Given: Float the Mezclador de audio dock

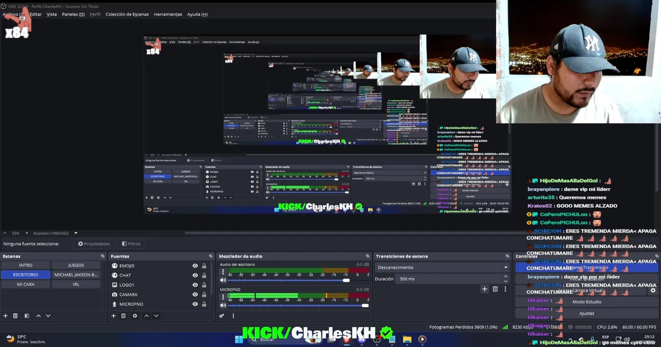Looking at the screenshot, I should [x=367, y=256].
